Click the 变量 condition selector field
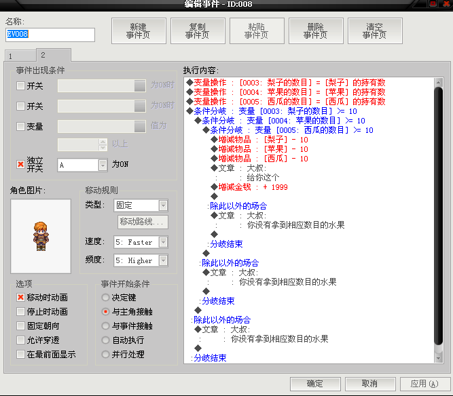 pyautogui.click(x=102, y=126)
